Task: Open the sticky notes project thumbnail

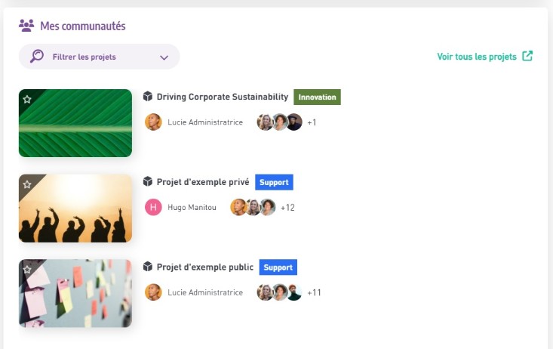Action: pyautogui.click(x=75, y=294)
